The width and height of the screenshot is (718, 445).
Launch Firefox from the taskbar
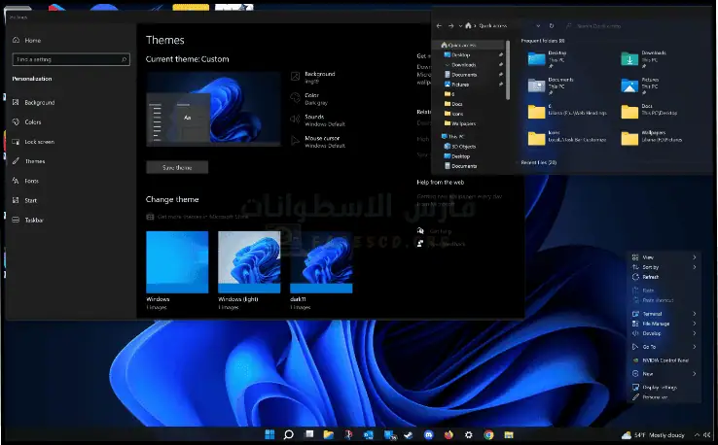[448, 435]
